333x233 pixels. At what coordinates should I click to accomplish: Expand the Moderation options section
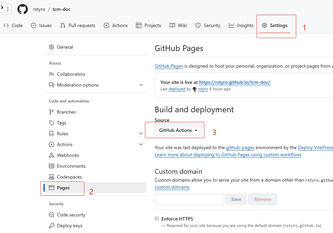point(141,85)
